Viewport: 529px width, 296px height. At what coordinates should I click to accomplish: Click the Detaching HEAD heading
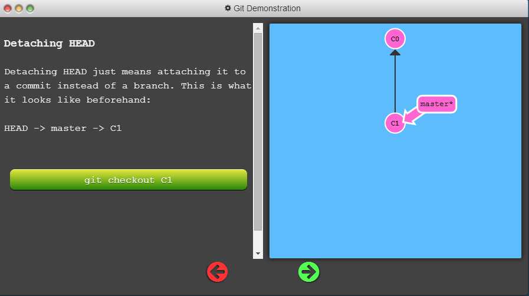(x=50, y=44)
